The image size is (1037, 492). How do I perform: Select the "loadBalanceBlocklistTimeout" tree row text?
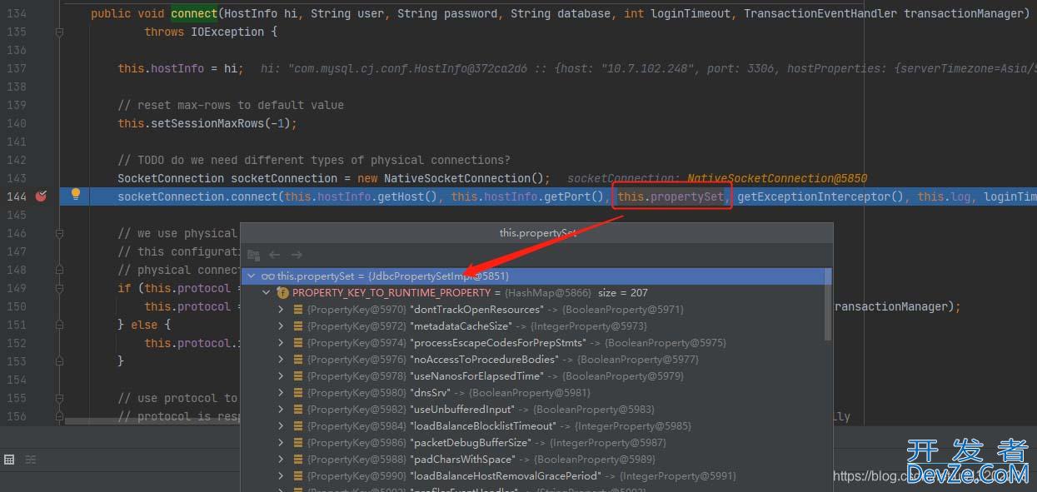tap(499, 426)
